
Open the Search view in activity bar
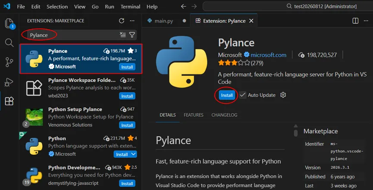pos(9,43)
